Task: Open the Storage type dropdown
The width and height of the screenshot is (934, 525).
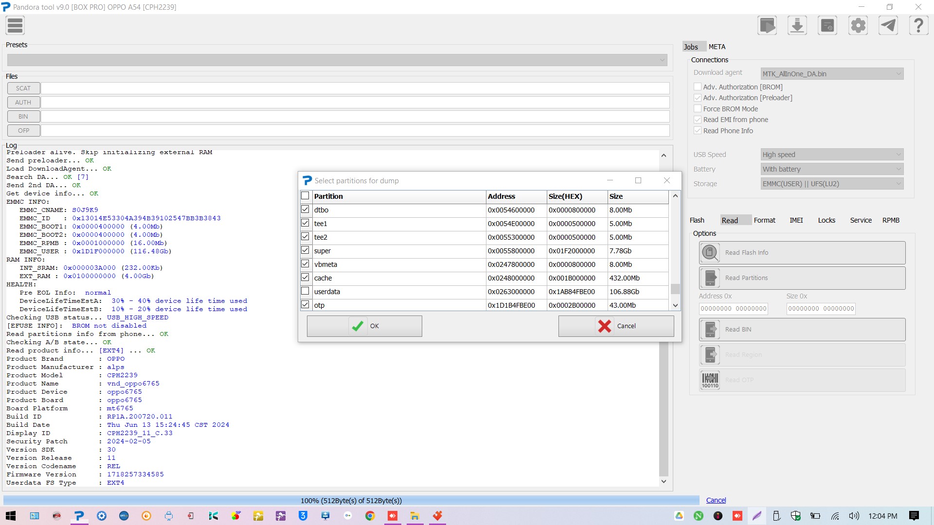Action: (832, 184)
